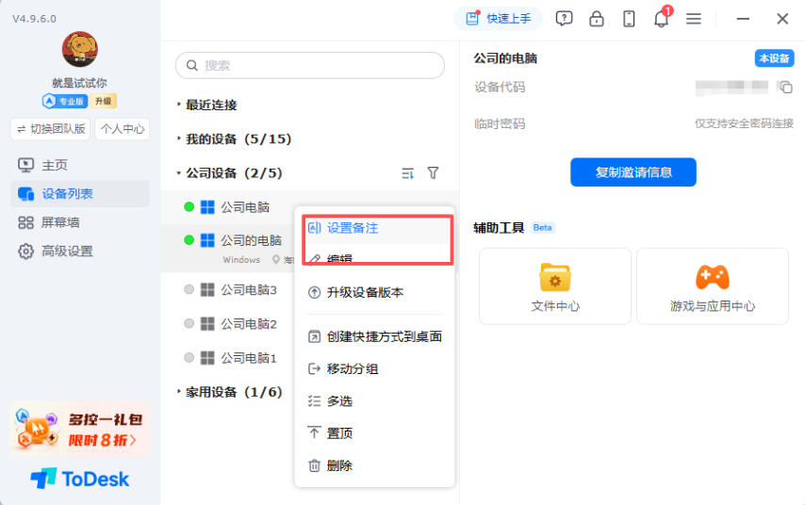Click the version label V4.9.6.0

click(34, 19)
